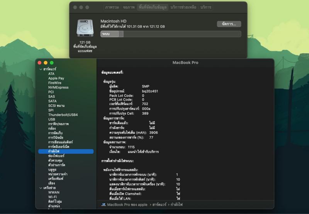The image size is (309, 214).
Task: Select Wi-Fi in the sidebar
Action: pos(53,197)
